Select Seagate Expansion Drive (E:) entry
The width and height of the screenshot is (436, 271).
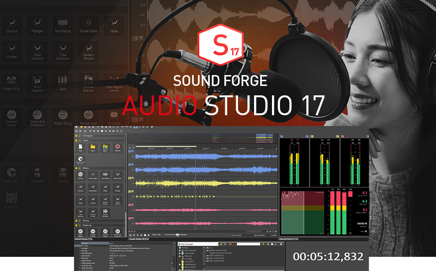219,253
